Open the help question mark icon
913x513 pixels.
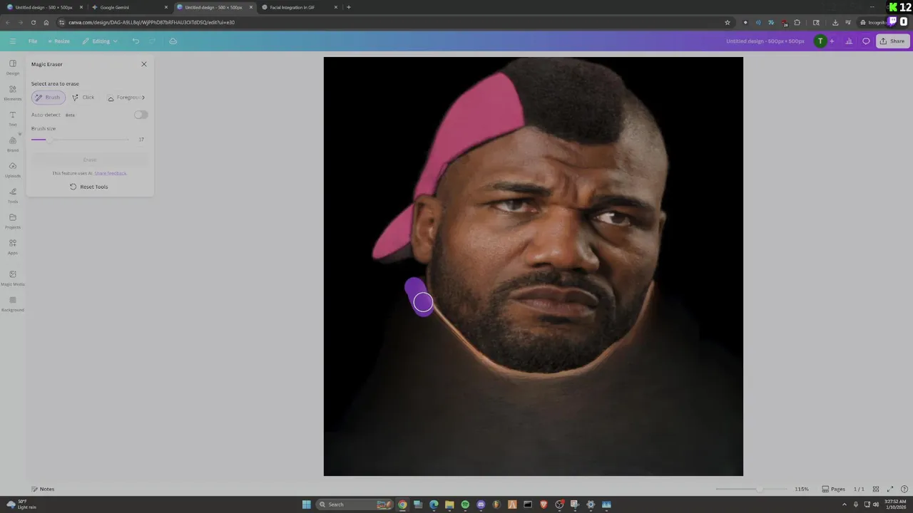coord(904,489)
